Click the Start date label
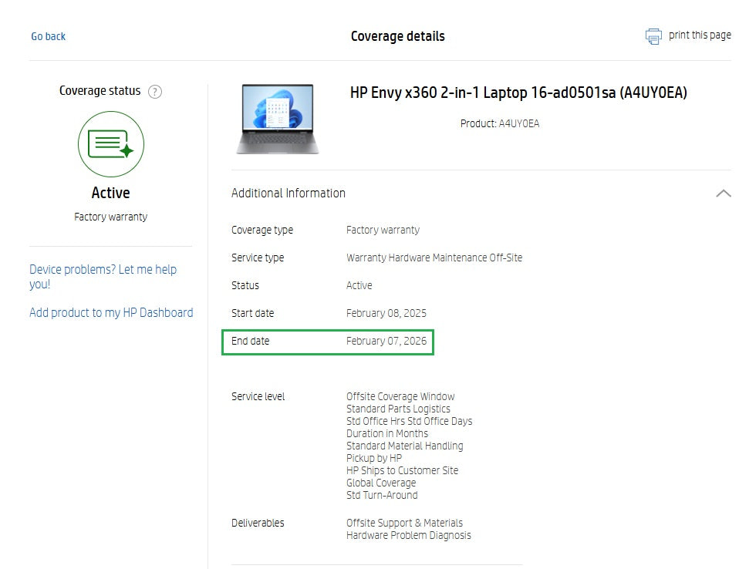This screenshot has height=569, width=739. pyautogui.click(x=252, y=313)
